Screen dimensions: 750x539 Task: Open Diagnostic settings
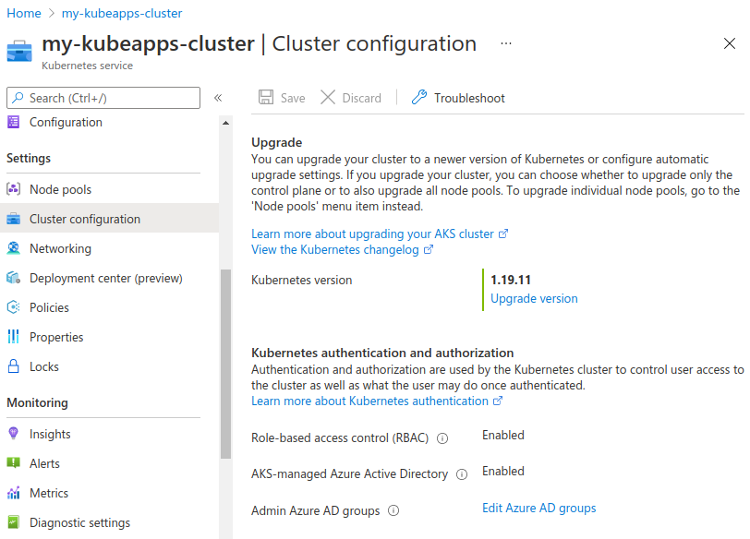67,521
